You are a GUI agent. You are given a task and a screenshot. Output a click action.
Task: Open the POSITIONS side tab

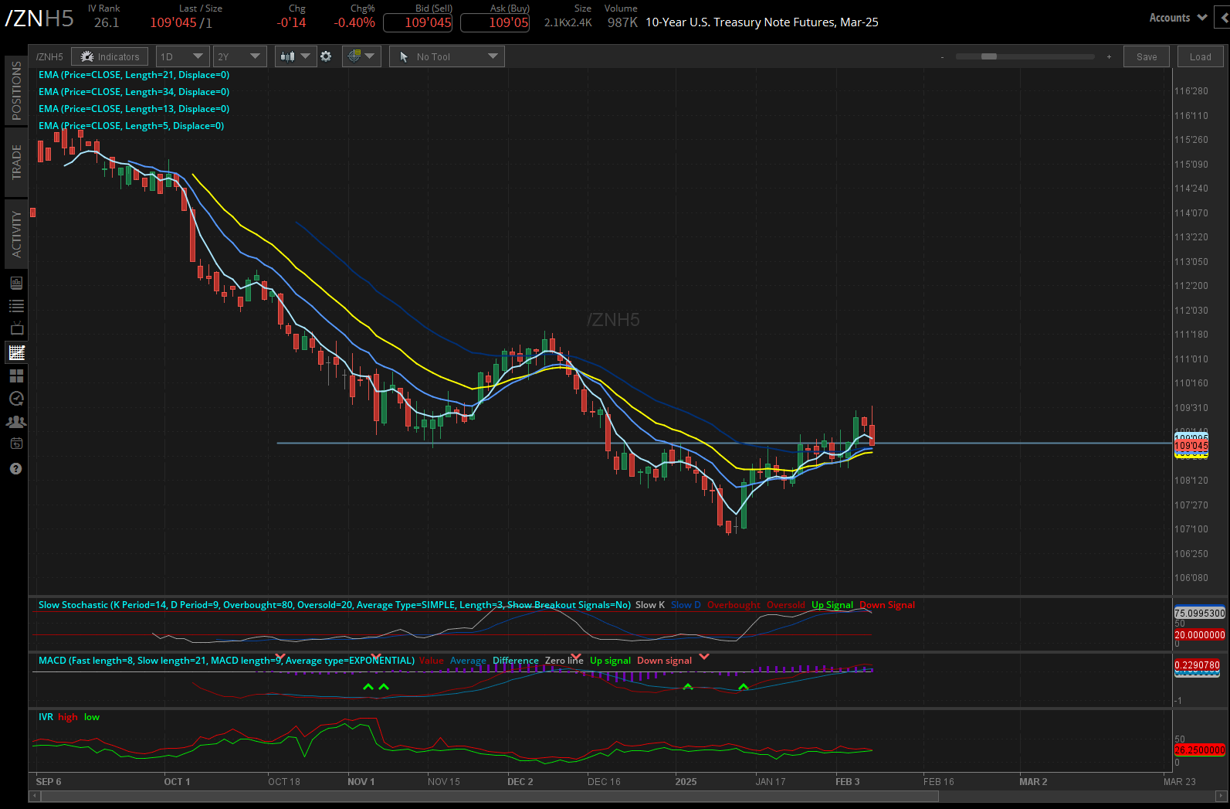[x=16, y=90]
